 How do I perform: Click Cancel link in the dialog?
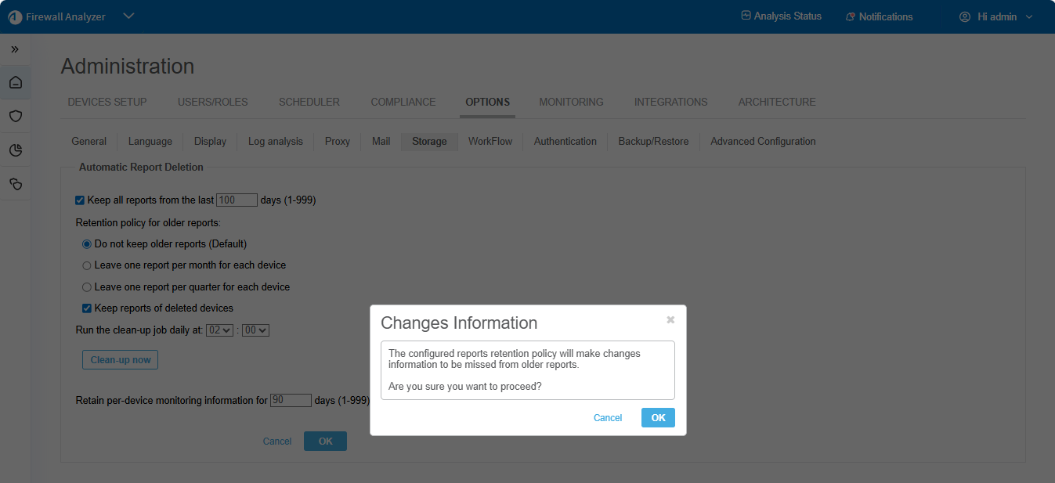607,418
